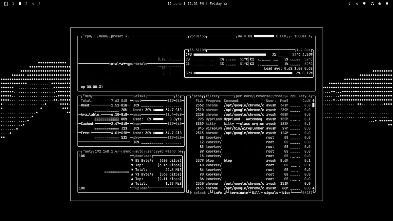Click the GPU usage meter bar
This screenshot has width=393, height=221.
(243, 73)
